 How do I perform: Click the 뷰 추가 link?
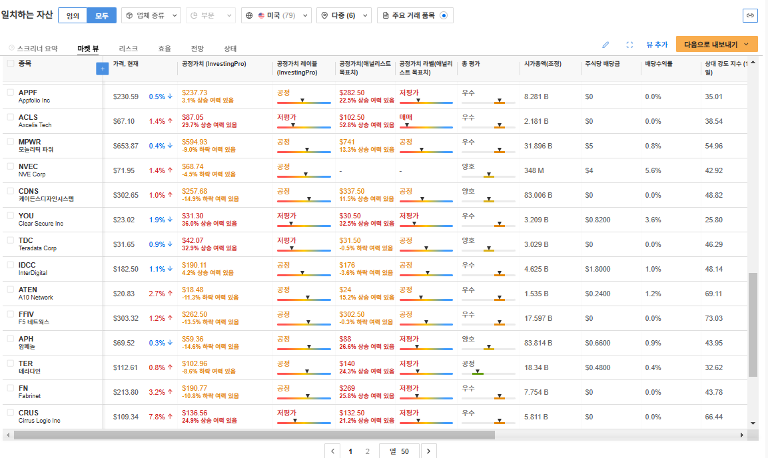point(657,45)
